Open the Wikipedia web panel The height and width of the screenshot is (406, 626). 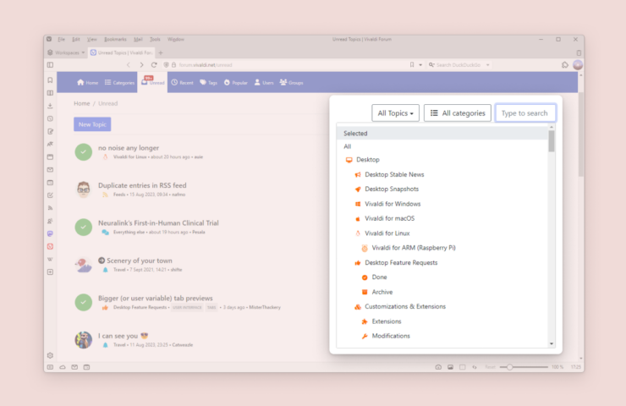(x=50, y=259)
